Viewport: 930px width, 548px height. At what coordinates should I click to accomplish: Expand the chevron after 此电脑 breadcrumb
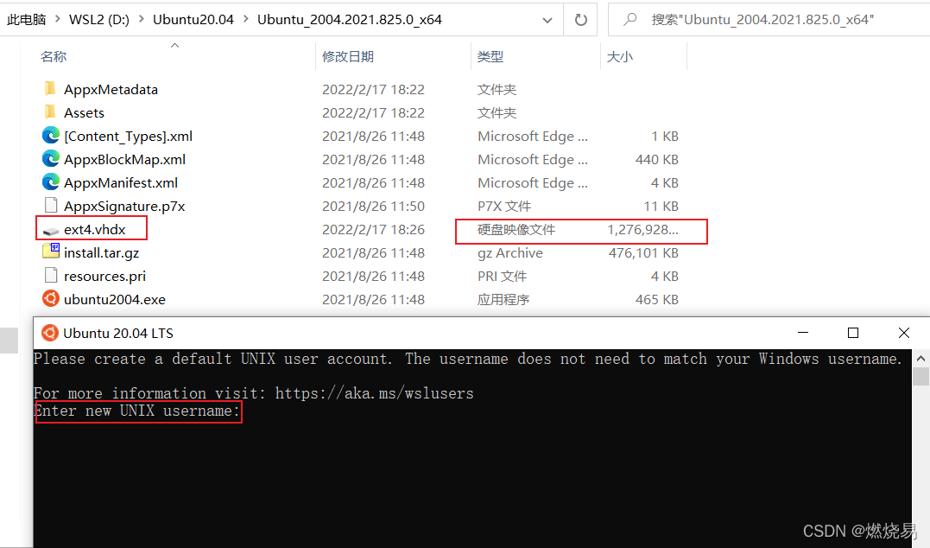tap(58, 19)
